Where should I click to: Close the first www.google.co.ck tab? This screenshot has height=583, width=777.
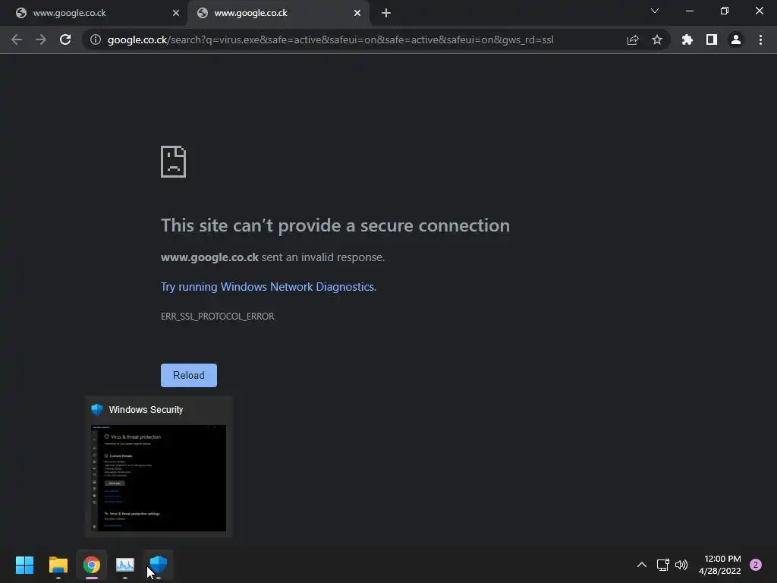coord(176,13)
